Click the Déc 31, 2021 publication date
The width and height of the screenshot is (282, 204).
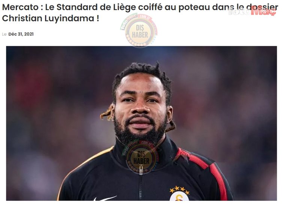[x=21, y=34]
